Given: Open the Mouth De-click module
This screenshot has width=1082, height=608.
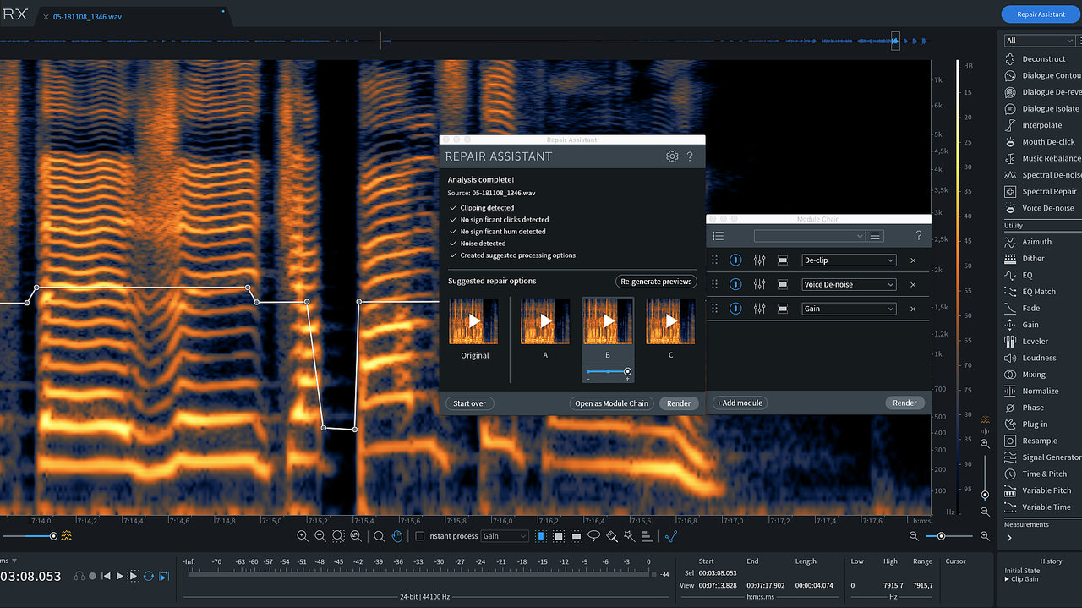Looking at the screenshot, I should 1040,142.
